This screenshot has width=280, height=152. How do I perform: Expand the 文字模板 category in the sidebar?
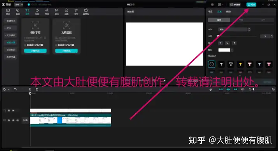pyautogui.click(x=10, y=35)
